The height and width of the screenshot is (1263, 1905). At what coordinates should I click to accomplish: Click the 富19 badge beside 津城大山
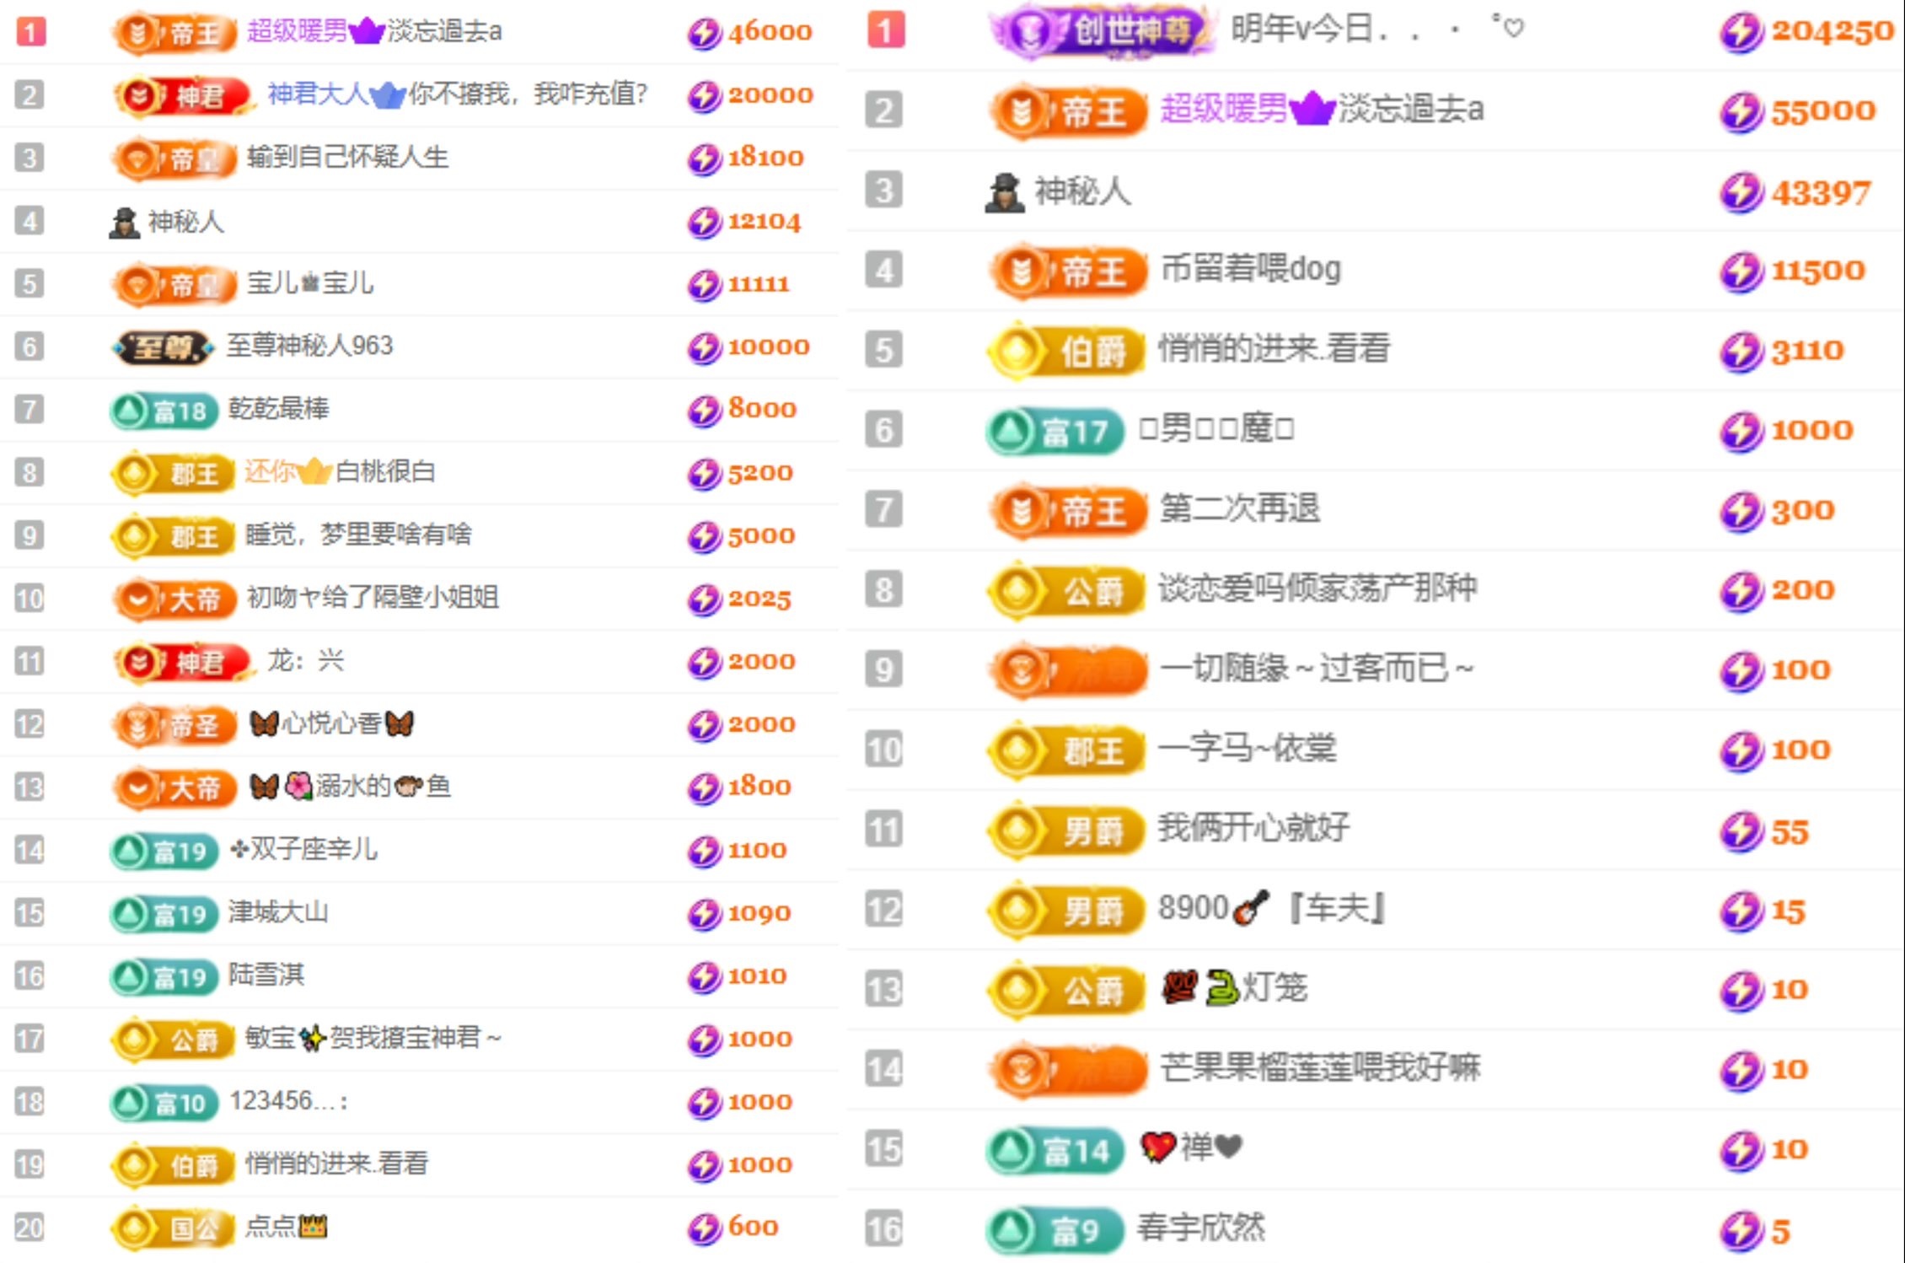click(164, 914)
